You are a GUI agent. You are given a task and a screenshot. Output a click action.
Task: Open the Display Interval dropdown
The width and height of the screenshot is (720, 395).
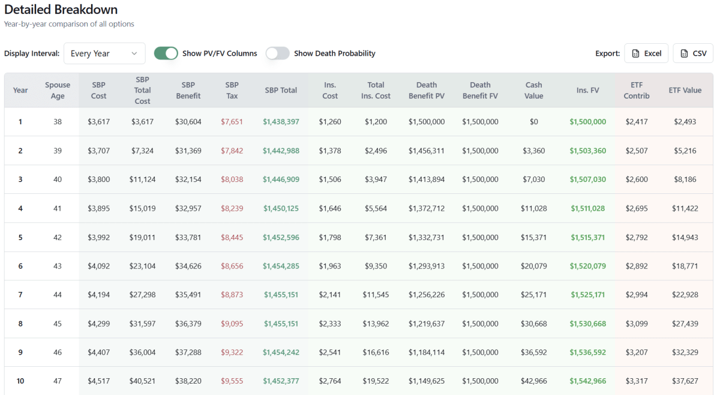pyautogui.click(x=104, y=53)
